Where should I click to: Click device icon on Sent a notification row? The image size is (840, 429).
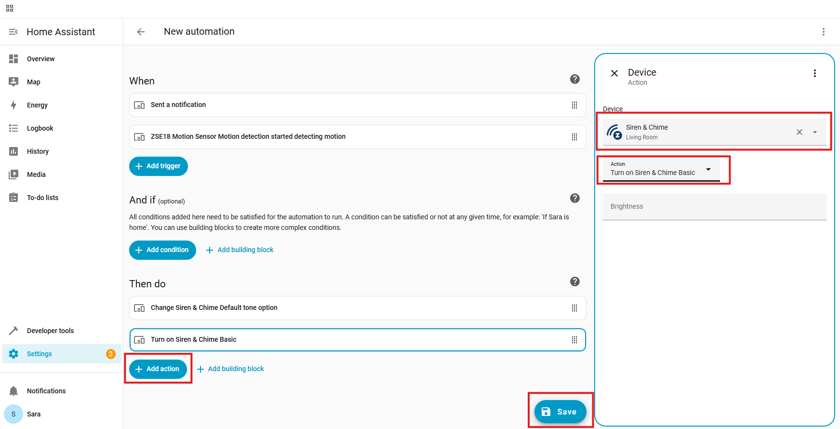pos(139,105)
